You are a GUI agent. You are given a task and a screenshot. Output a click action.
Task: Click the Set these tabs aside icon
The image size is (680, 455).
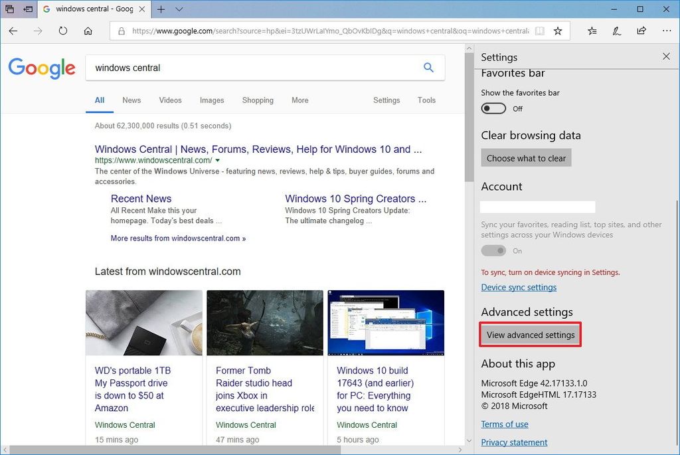10,9
